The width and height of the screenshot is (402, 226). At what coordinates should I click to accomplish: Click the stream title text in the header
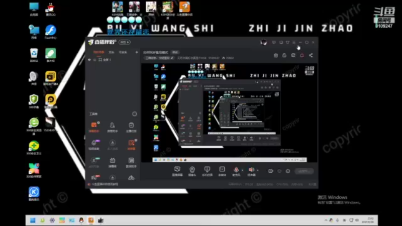click(156, 52)
